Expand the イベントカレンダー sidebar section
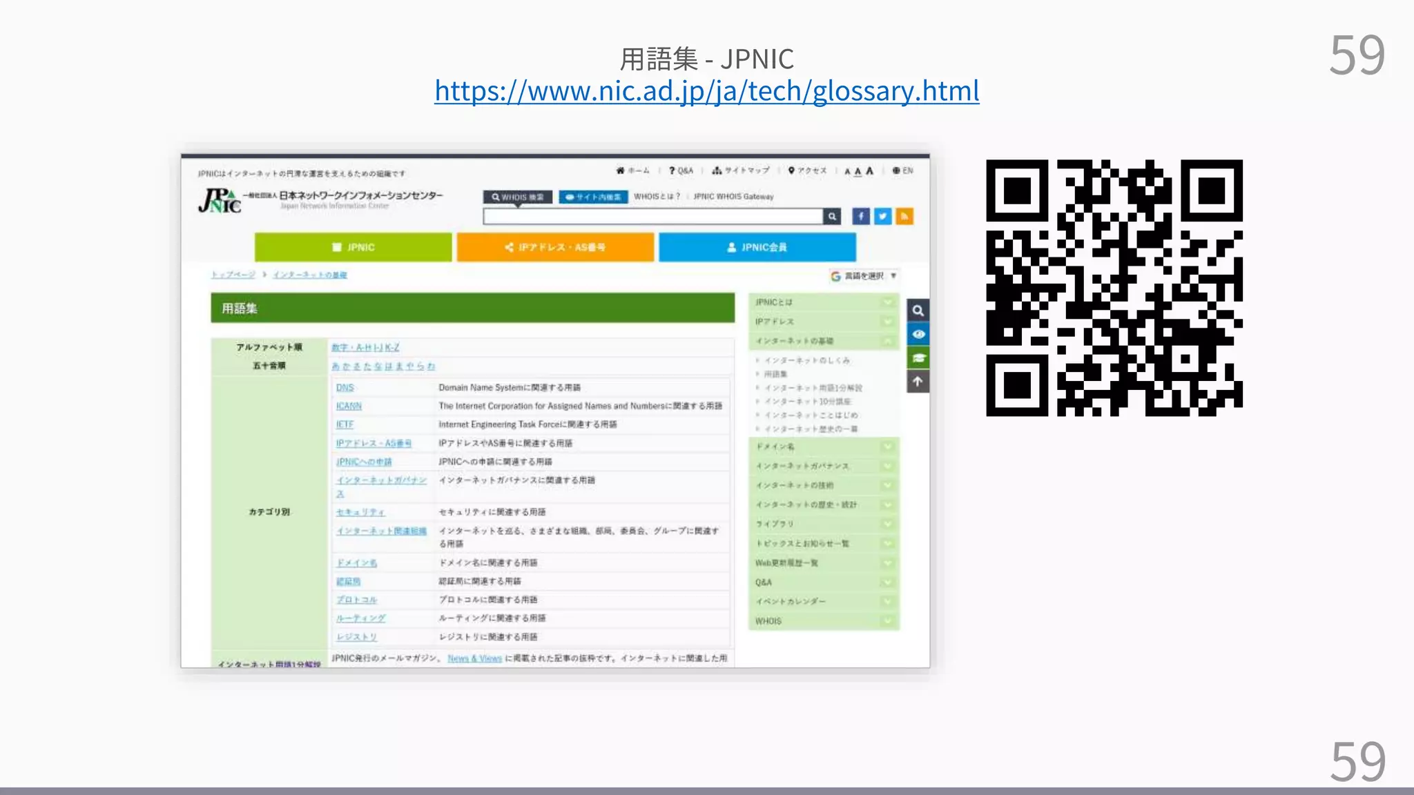The image size is (1414, 795). pos(824,602)
